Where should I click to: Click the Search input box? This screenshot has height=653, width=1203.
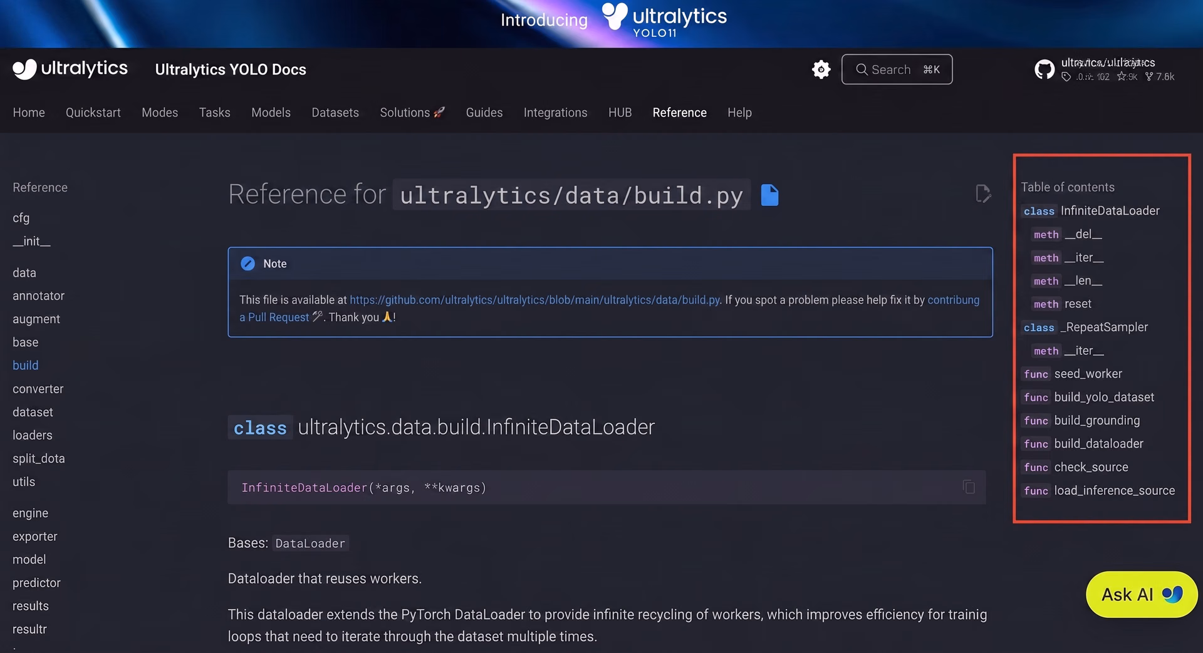(897, 69)
